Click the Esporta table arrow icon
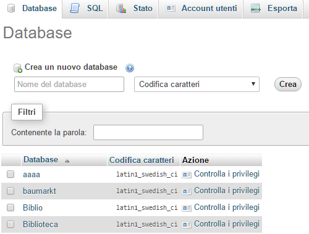 256,8
